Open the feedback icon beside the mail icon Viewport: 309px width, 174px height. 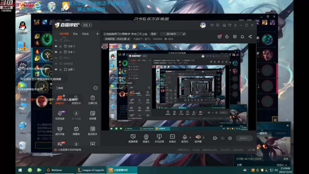click(217, 25)
